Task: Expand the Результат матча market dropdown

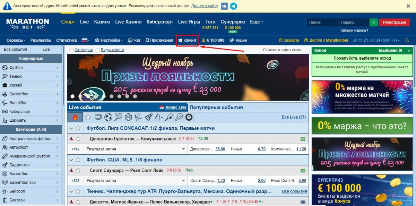Action: pyautogui.click(x=183, y=149)
